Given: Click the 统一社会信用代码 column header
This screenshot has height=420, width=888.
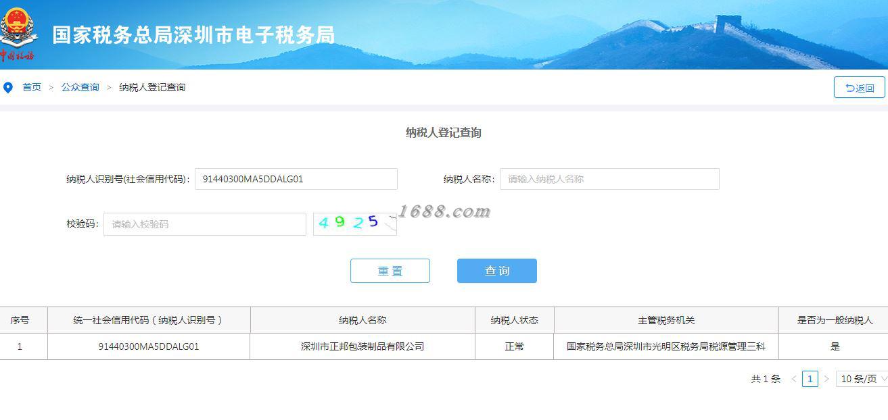Looking at the screenshot, I should tap(148, 320).
